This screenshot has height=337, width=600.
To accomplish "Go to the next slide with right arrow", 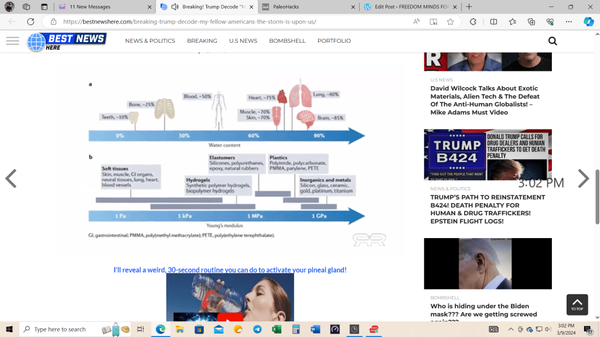I will point(583,178).
